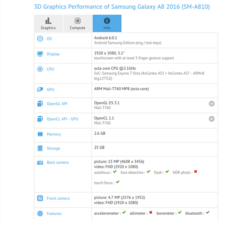Click the CPU label

(x=50, y=69)
